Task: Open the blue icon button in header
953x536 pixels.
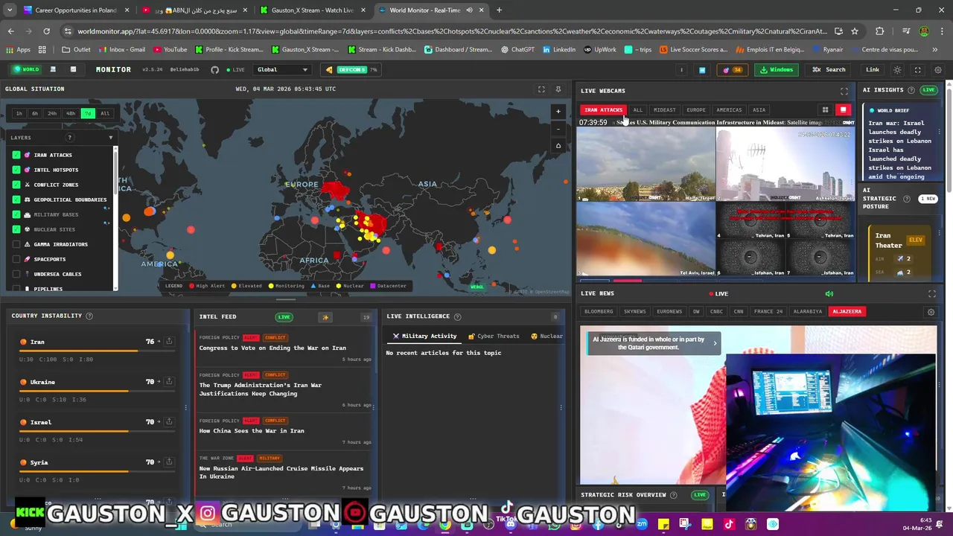Action: (x=701, y=70)
